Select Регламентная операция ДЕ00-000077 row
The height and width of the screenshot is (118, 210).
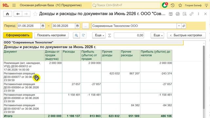[24, 77]
